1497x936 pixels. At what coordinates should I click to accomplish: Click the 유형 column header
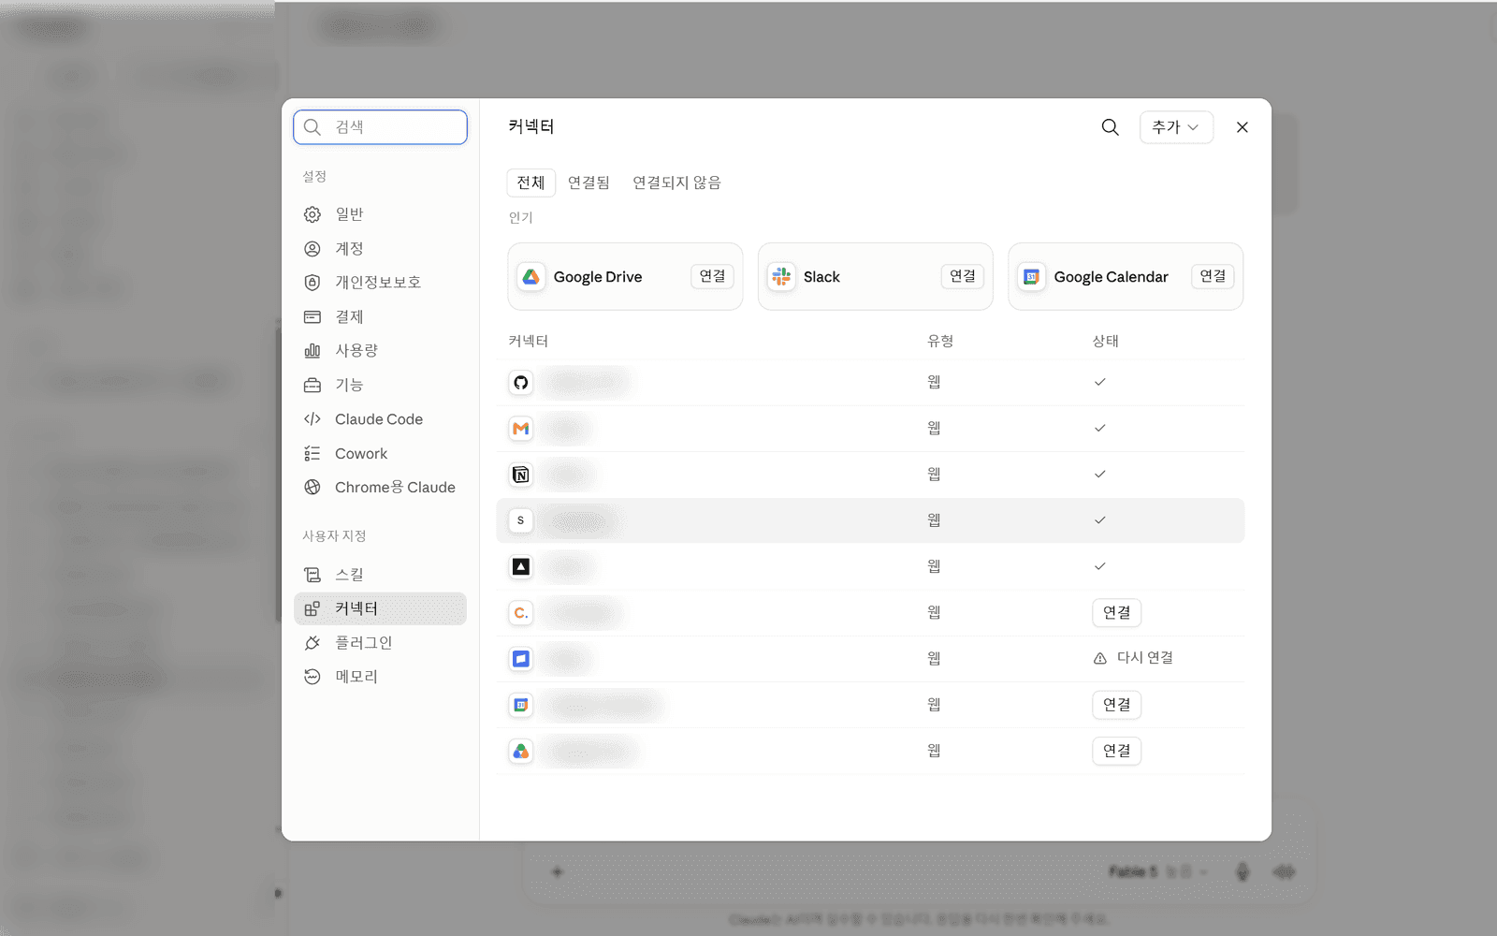[940, 341]
